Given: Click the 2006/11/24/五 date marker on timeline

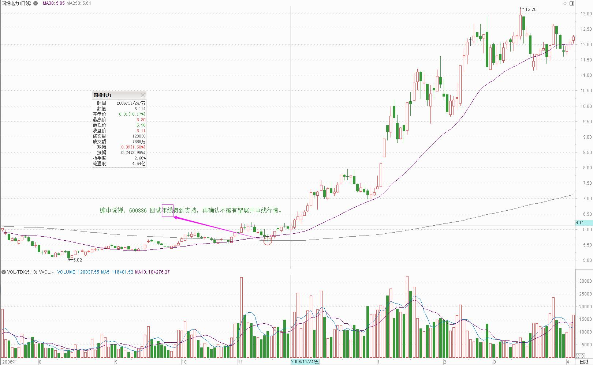Looking at the screenshot, I should pos(305,362).
